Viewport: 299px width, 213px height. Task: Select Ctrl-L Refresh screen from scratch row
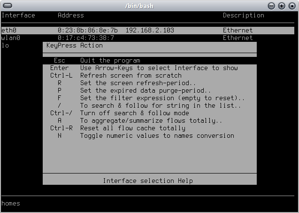click(150, 75)
